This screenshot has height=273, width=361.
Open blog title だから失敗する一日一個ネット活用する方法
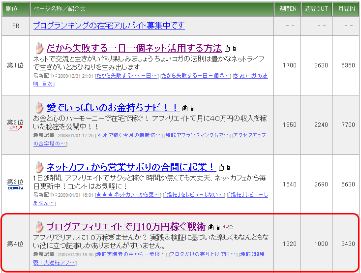134,48
